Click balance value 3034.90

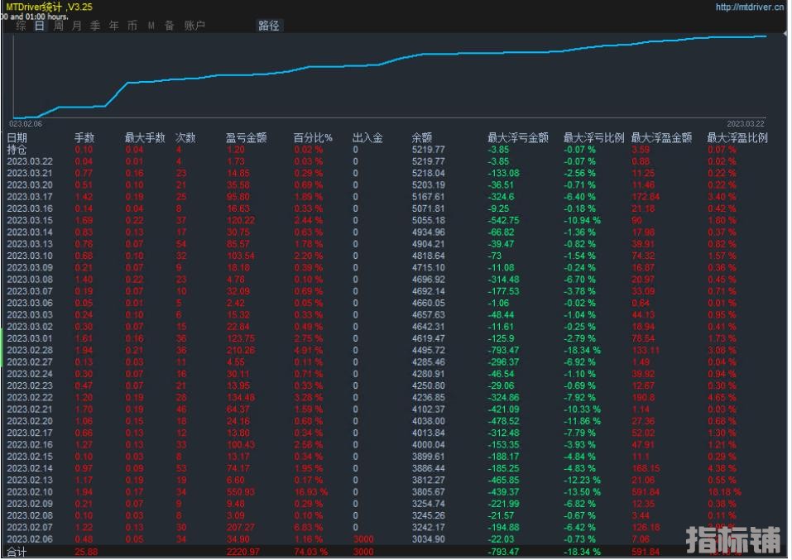click(429, 539)
